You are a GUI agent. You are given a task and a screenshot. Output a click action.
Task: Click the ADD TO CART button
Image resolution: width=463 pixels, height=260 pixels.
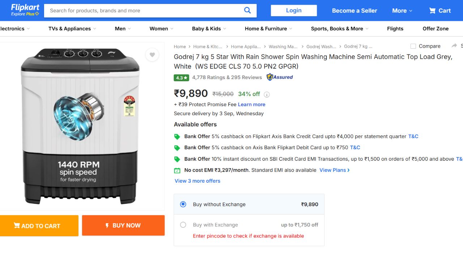point(39,226)
